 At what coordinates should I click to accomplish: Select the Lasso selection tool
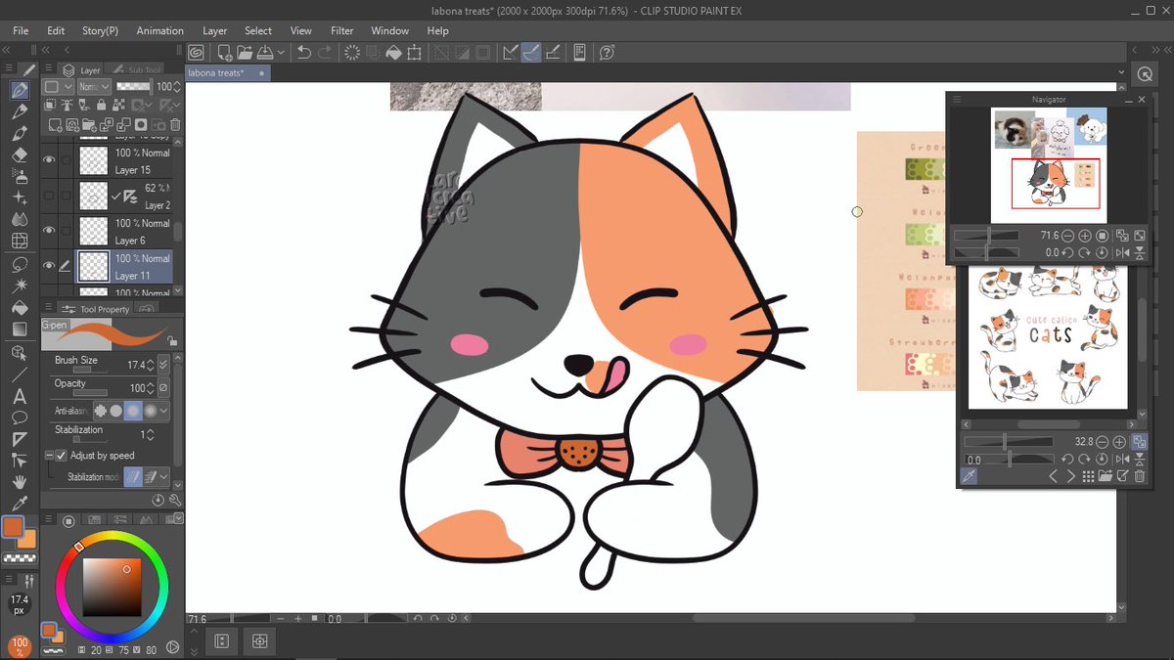click(19, 264)
